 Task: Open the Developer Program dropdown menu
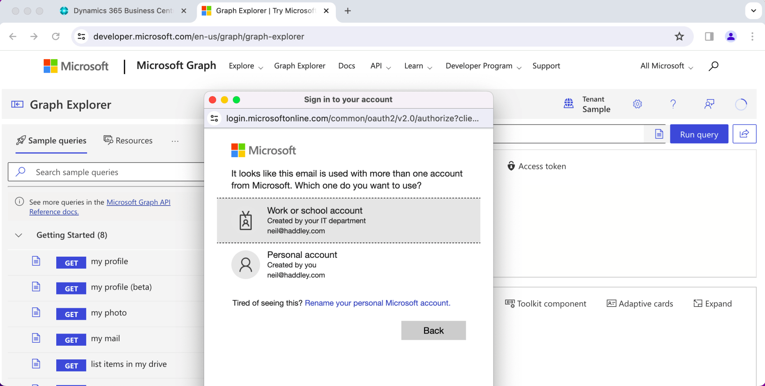tap(483, 66)
